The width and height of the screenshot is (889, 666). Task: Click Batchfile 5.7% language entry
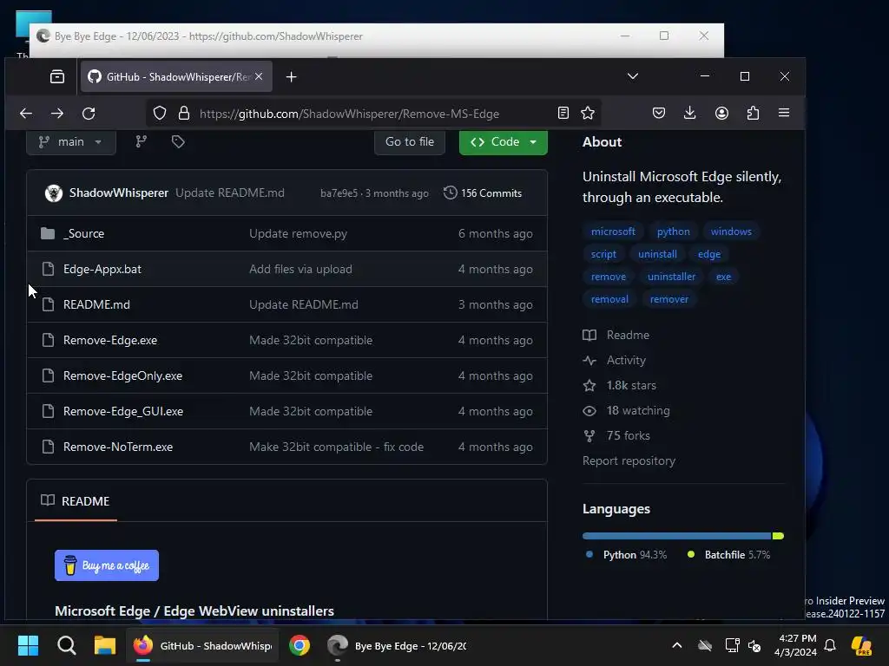(x=729, y=555)
